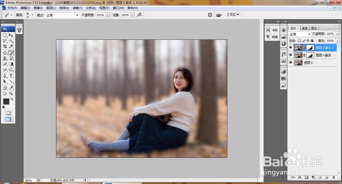This screenshot has height=184, width=342.
Task: Open the brush mode 正常 dropdown
Action: coord(62,15)
